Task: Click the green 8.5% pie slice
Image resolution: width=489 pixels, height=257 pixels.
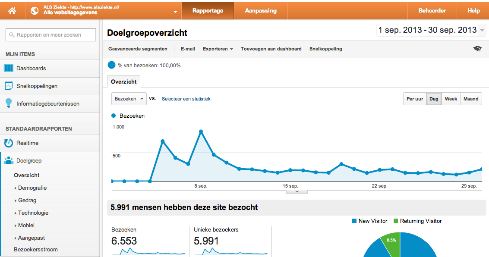Action: pyautogui.click(x=392, y=242)
